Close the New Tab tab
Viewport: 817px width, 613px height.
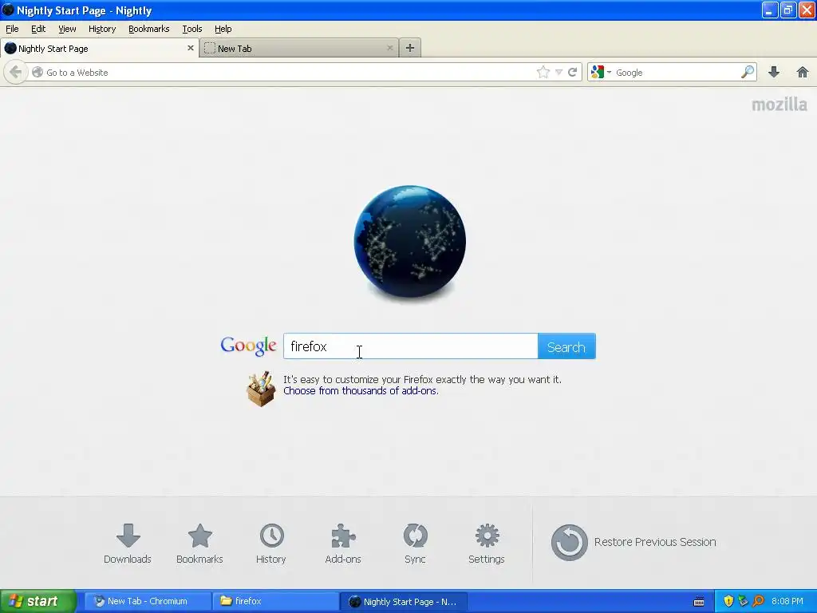389,48
